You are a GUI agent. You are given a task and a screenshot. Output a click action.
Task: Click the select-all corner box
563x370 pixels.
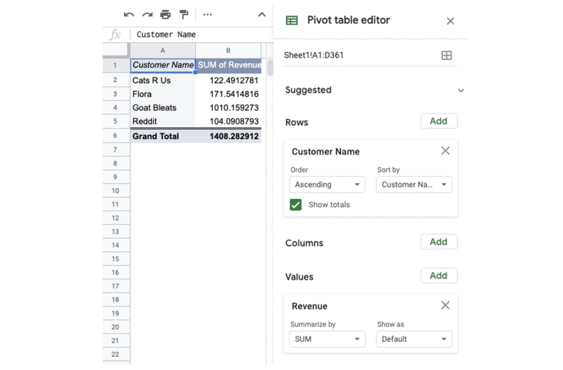116,50
